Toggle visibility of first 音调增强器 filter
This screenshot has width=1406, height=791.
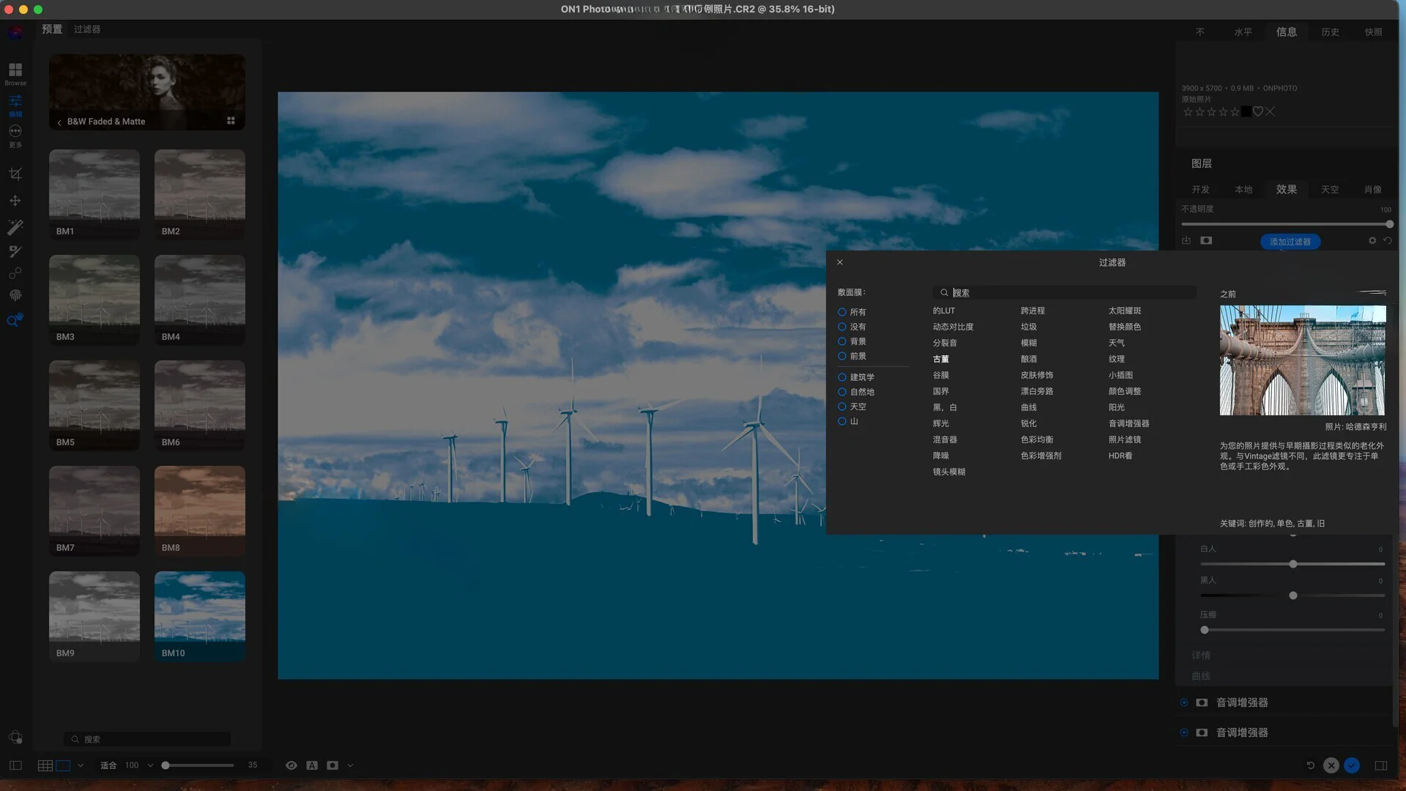1184,702
